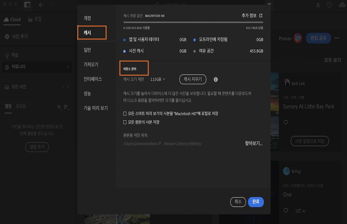Like the Sunsey At Little Bay Park photo
The width and height of the screenshot is (347, 224).
(286, 122)
